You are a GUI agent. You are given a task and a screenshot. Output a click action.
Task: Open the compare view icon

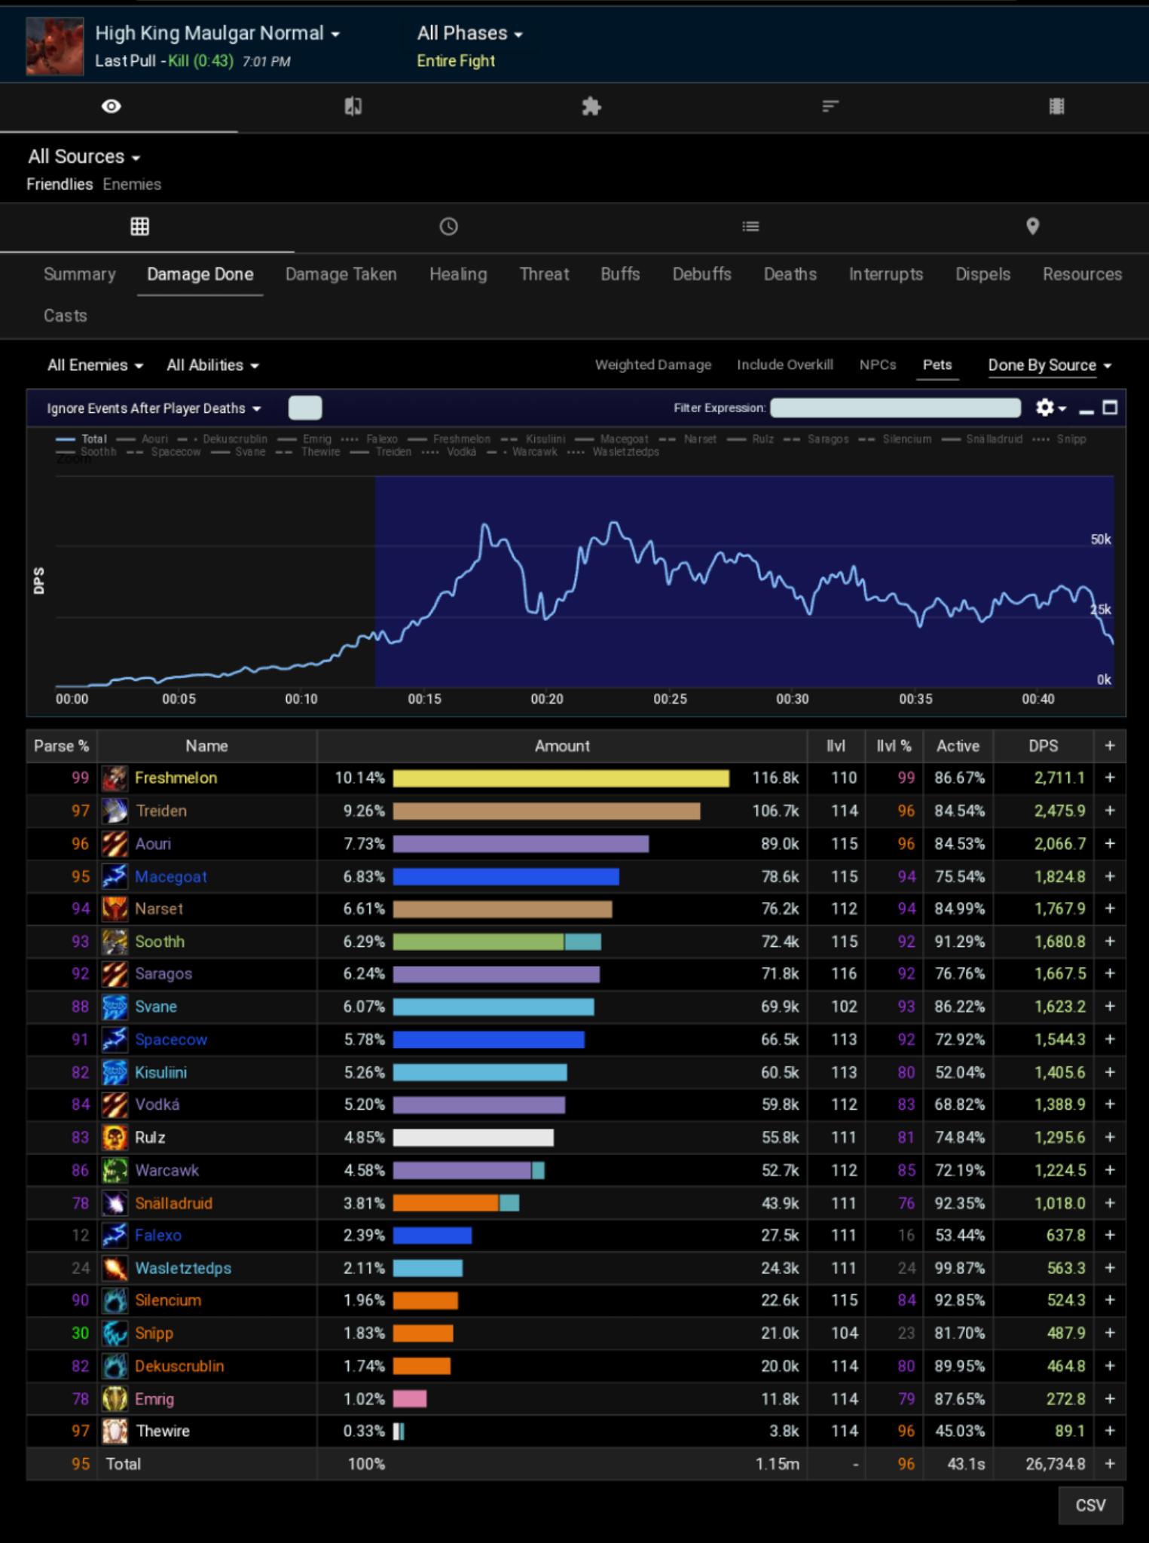(353, 106)
